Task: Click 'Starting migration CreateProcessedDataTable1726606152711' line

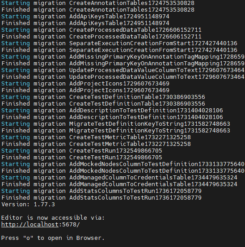Action: click(x=101, y=30)
